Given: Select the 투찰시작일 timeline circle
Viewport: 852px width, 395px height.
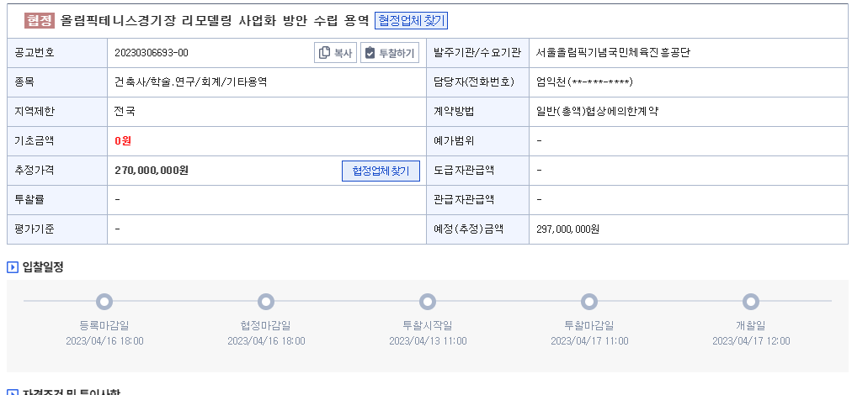Looking at the screenshot, I should (428, 301).
